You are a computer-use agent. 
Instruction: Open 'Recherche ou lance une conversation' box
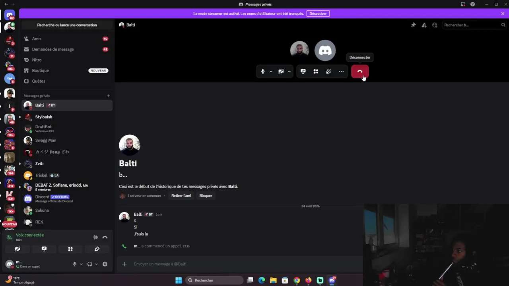click(x=67, y=25)
